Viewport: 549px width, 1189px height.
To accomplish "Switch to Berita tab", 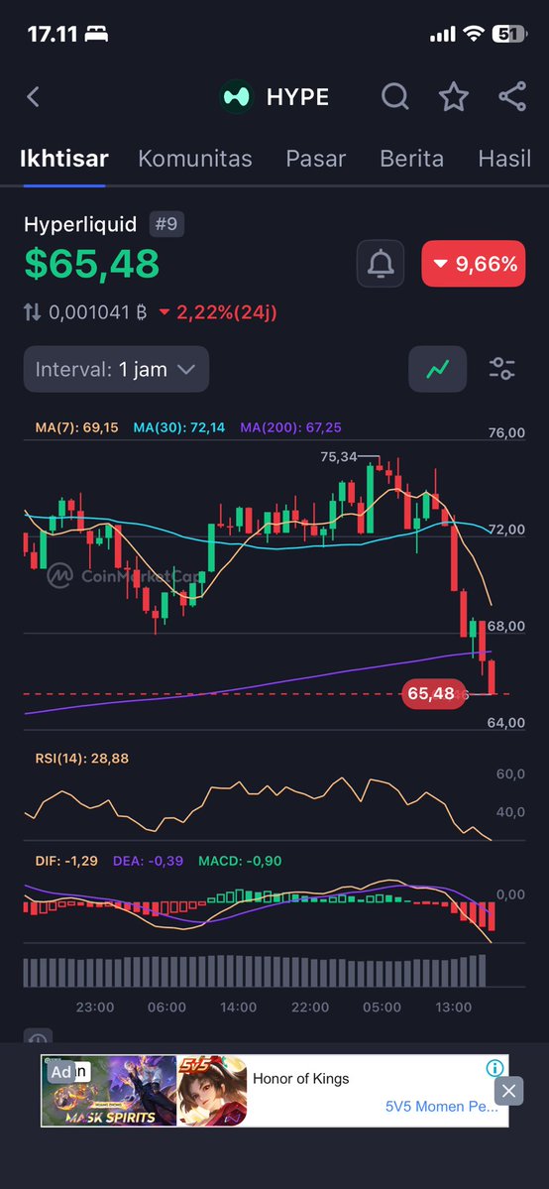I will coord(412,159).
